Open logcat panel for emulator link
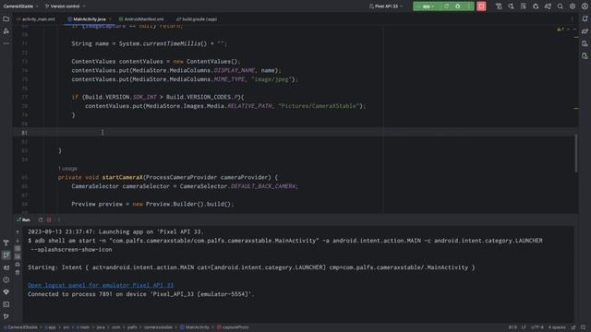Viewport: 591px width, 332px height. (x=101, y=285)
